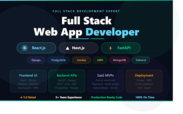Click the FastAPI lightning bolt icon
183x114 pixels.
coord(110,48)
